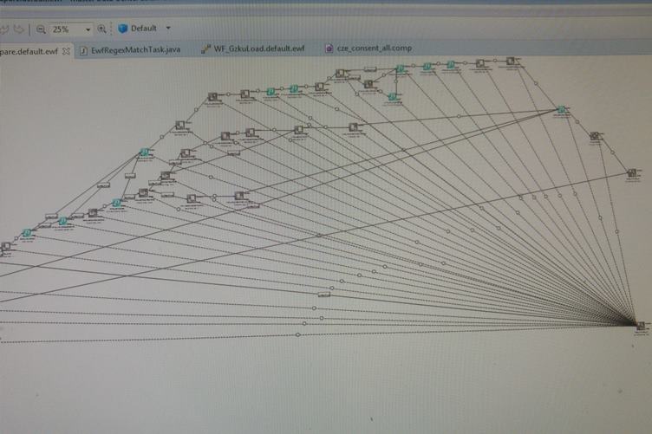Click into the 25% zoom value field
The height and width of the screenshot is (434, 652).
tap(67, 29)
